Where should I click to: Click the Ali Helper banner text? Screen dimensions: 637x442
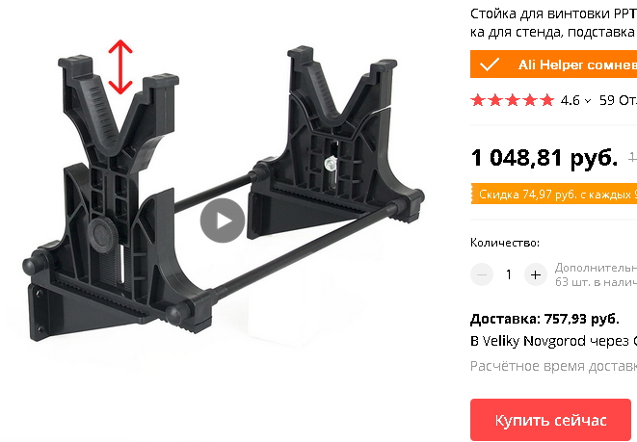577,65
